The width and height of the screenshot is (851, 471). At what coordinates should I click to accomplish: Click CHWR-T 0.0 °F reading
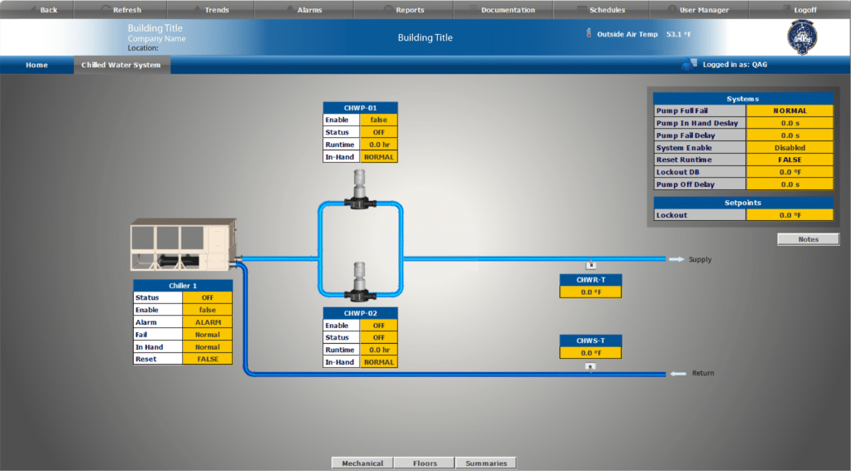click(x=591, y=292)
